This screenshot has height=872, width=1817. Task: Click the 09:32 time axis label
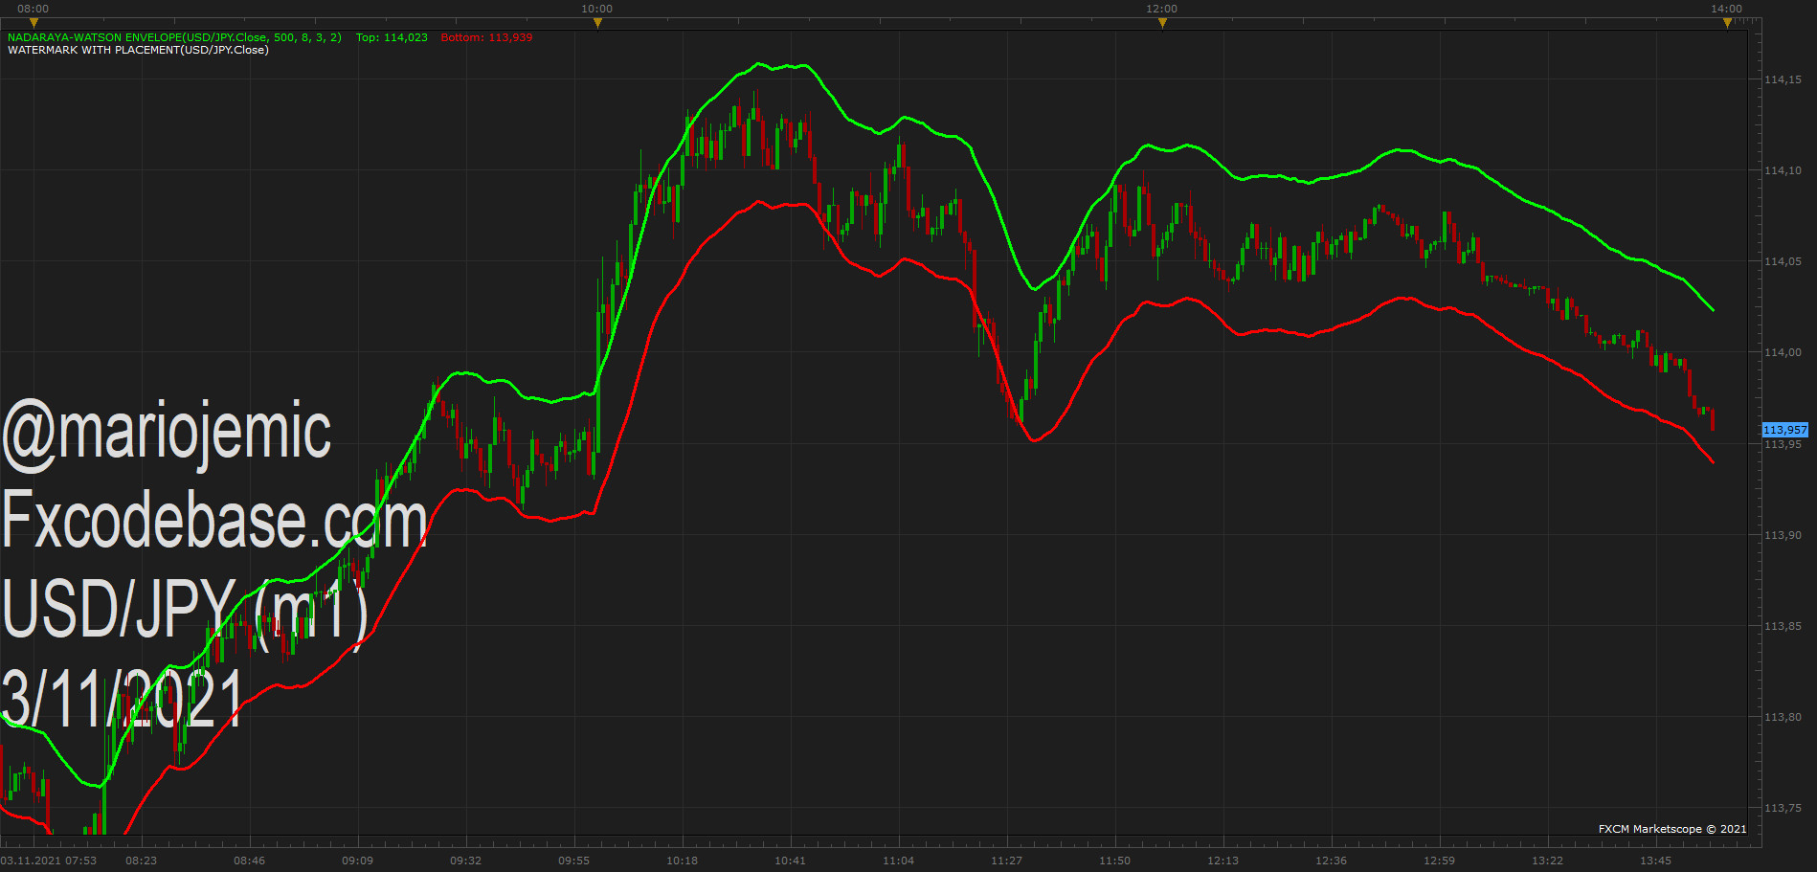pyautogui.click(x=465, y=861)
